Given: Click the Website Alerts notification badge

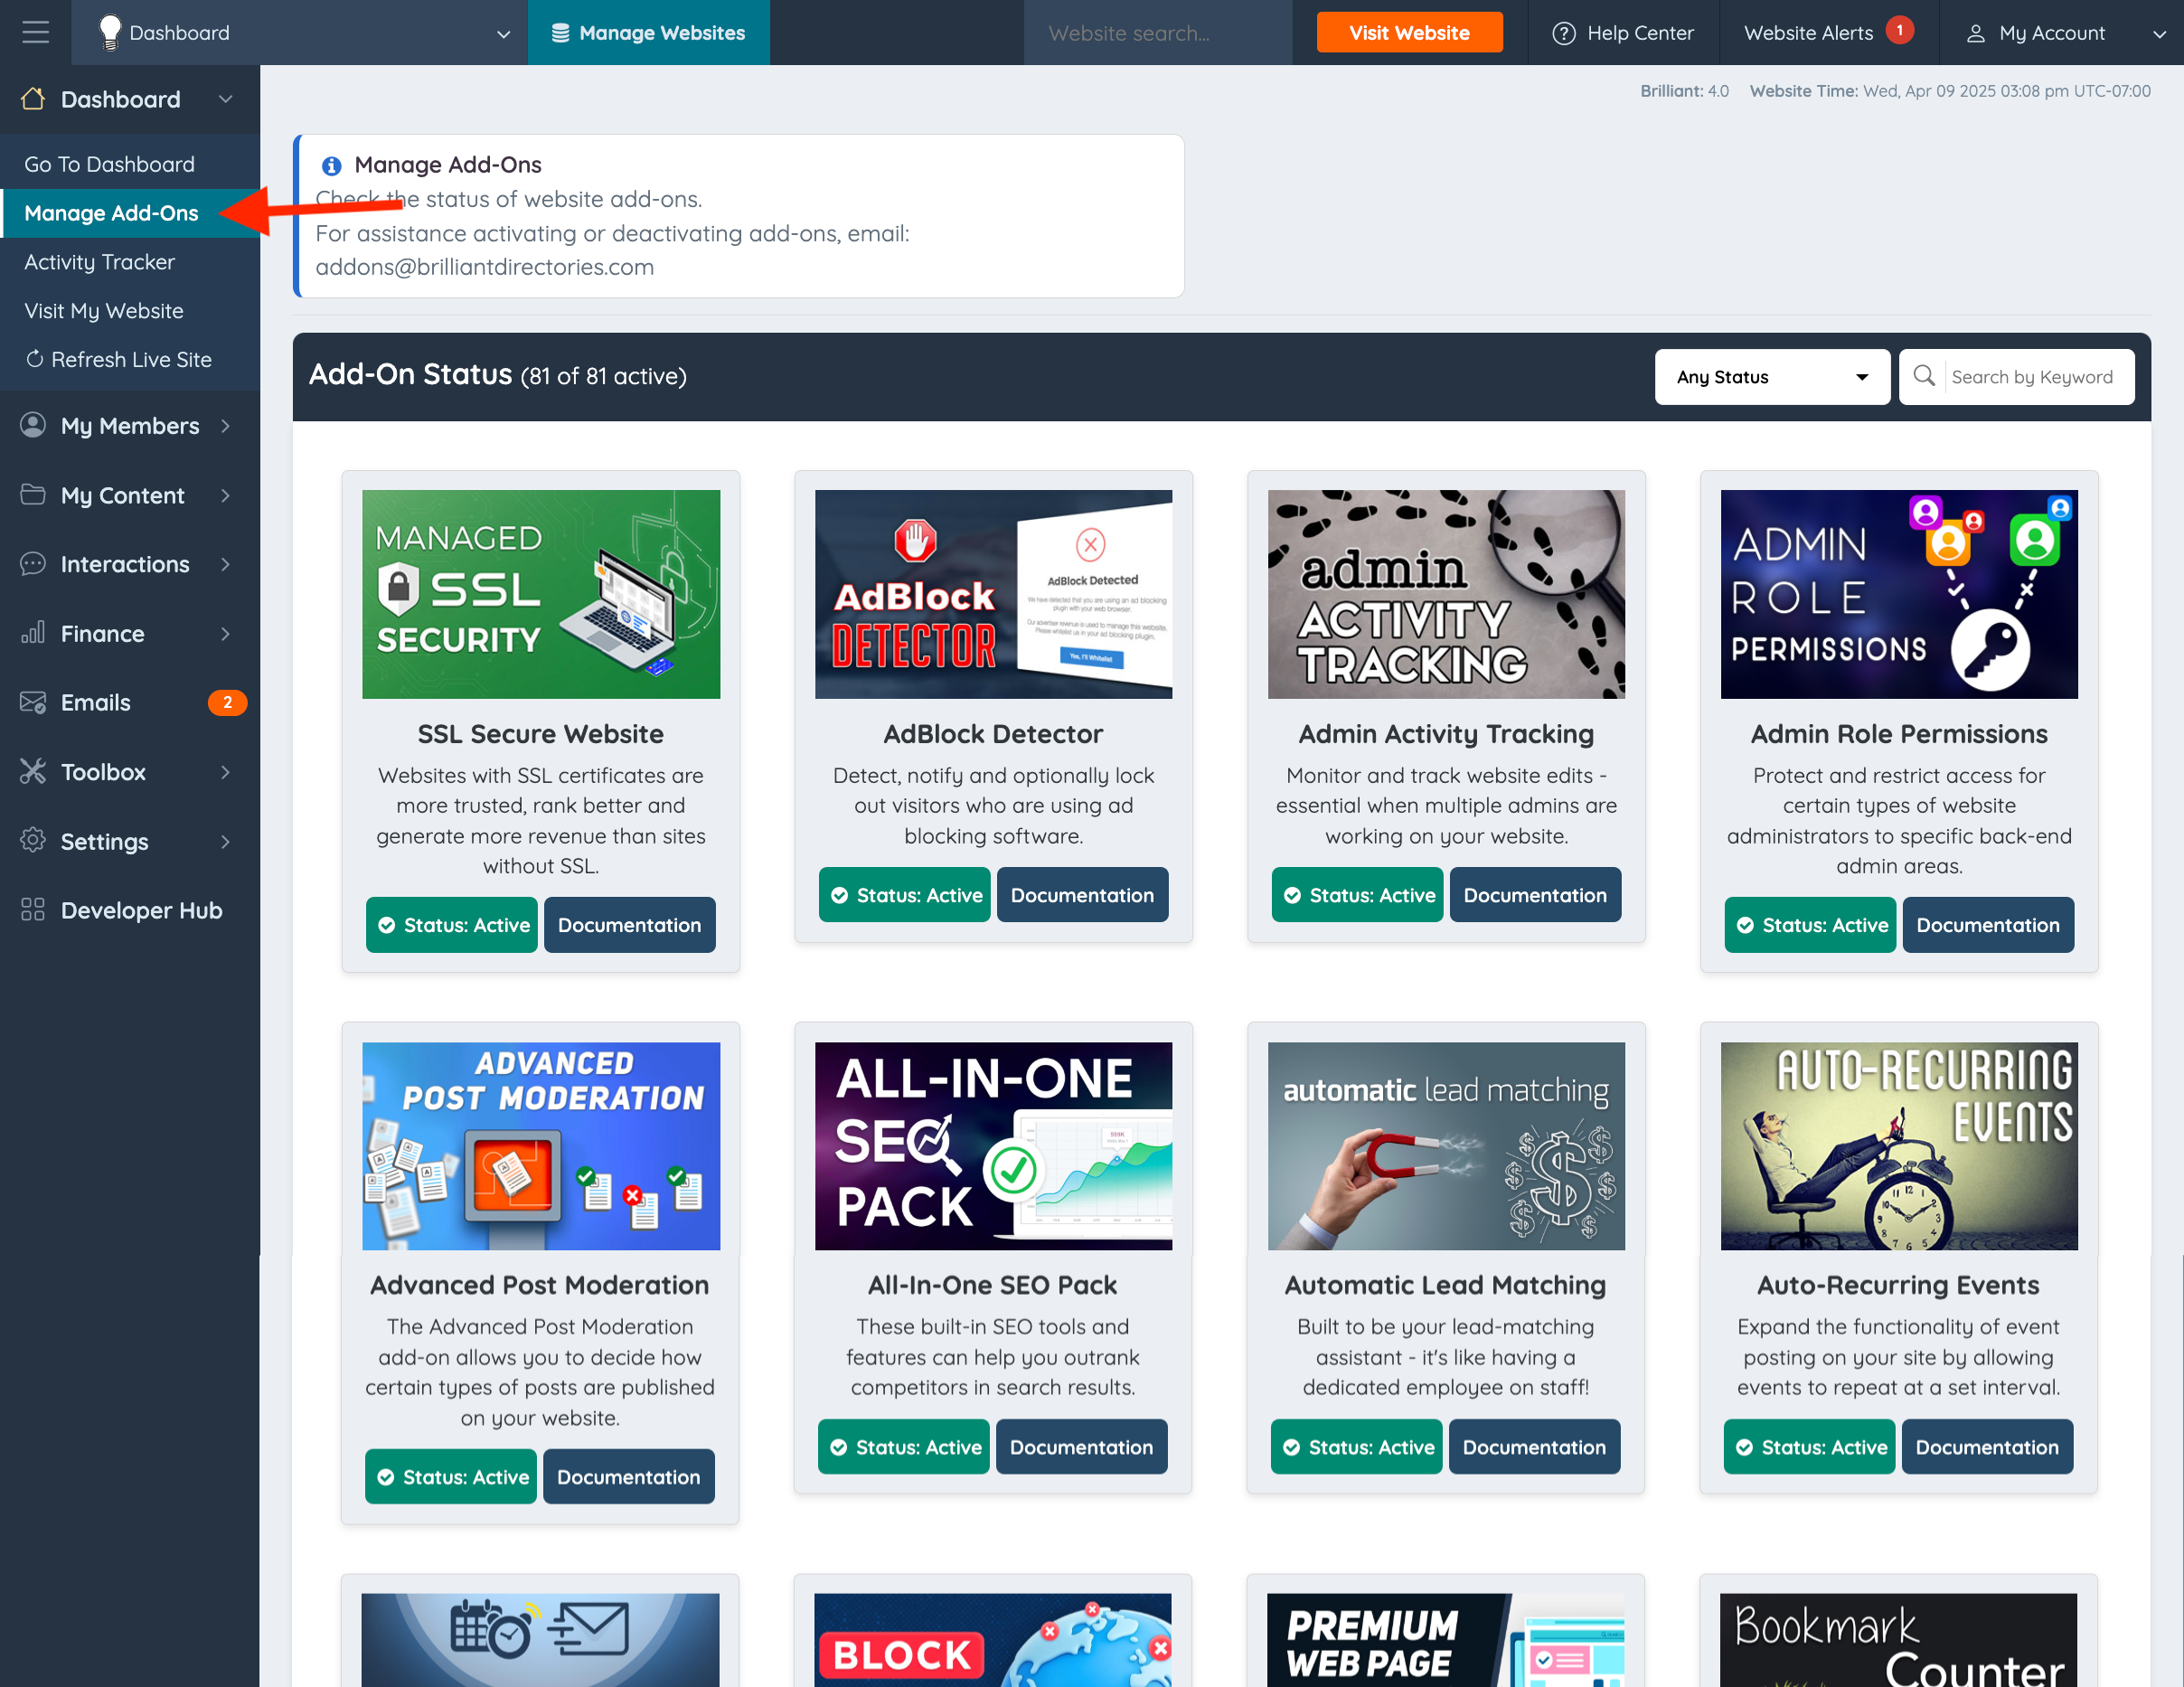Looking at the screenshot, I should click(1899, 30).
